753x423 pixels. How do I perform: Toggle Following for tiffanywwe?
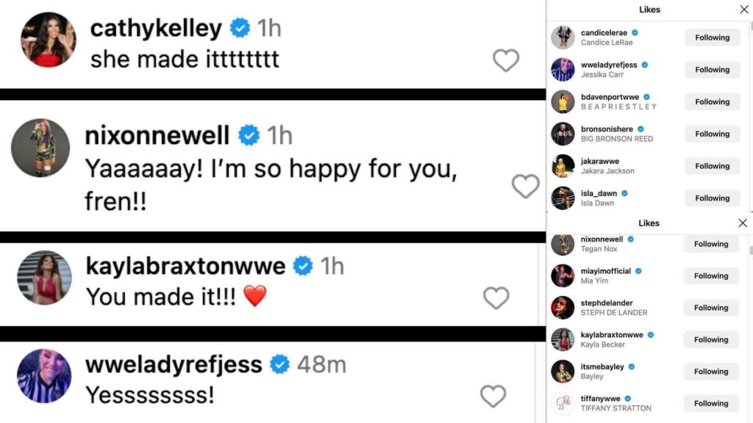(711, 403)
